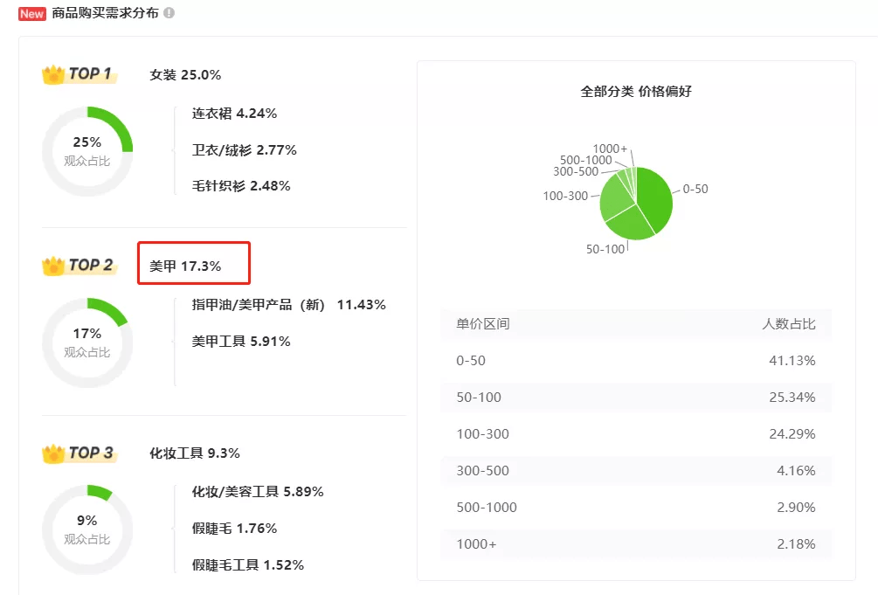
Task: Click the 25% 观众占比 donut chart
Action: [x=87, y=151]
